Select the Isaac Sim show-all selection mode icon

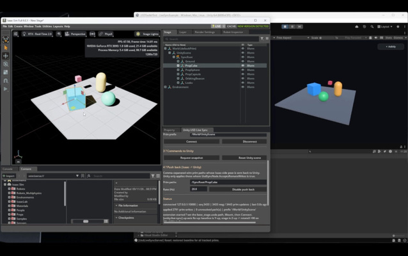(x=6, y=40)
